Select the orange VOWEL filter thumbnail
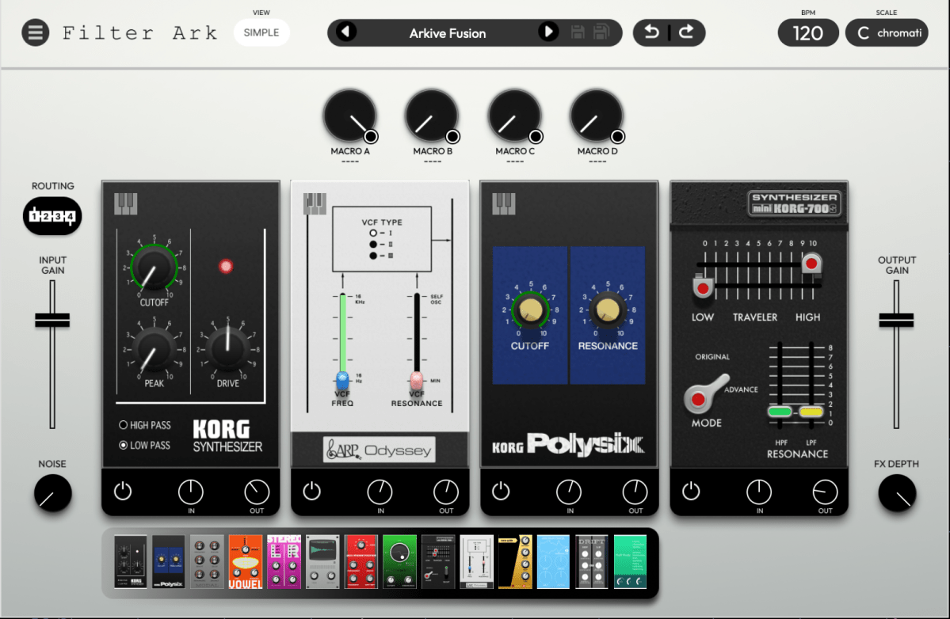Screen dimensions: 950x619 click(x=246, y=561)
